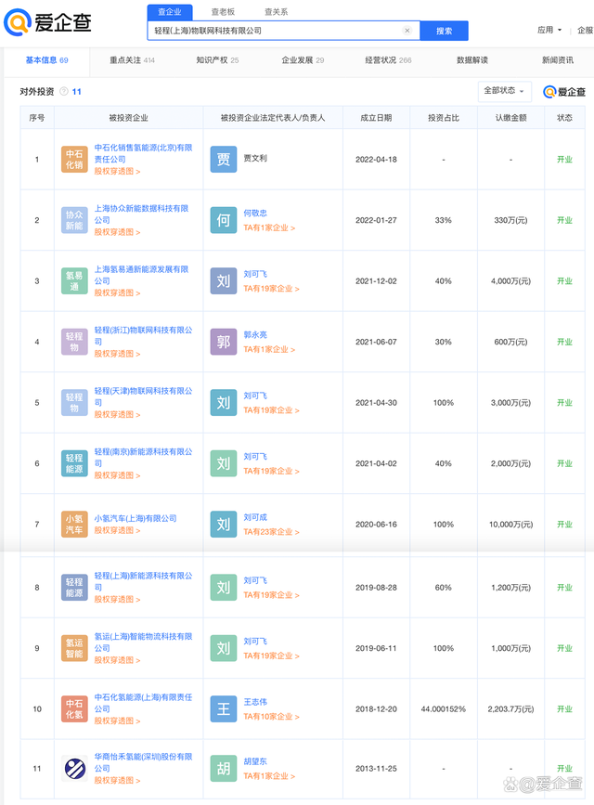Click 刘可成 representative name
Viewport: 594px width, 805px height.
pos(255,517)
